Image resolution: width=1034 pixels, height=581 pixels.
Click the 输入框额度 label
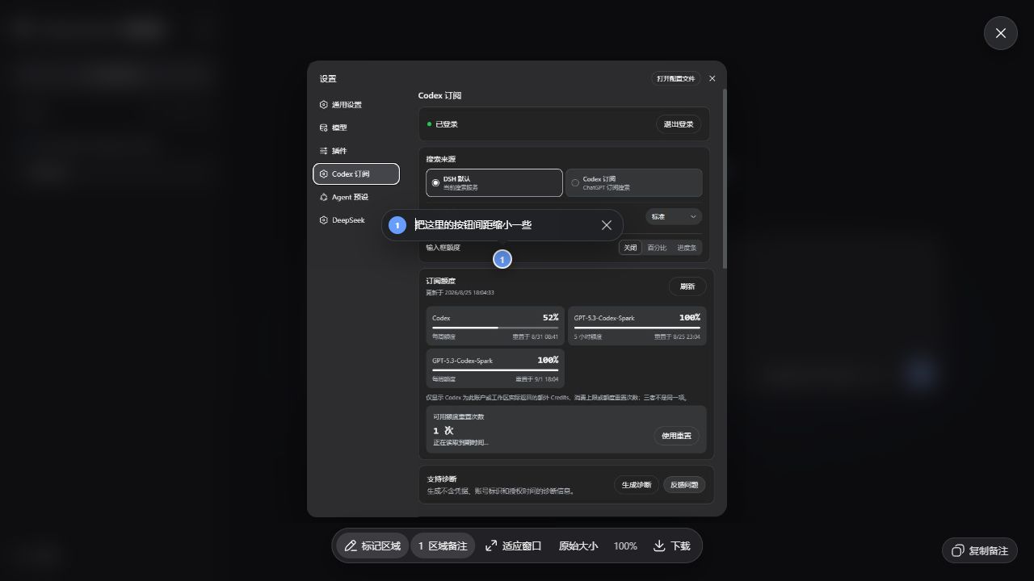coord(443,248)
